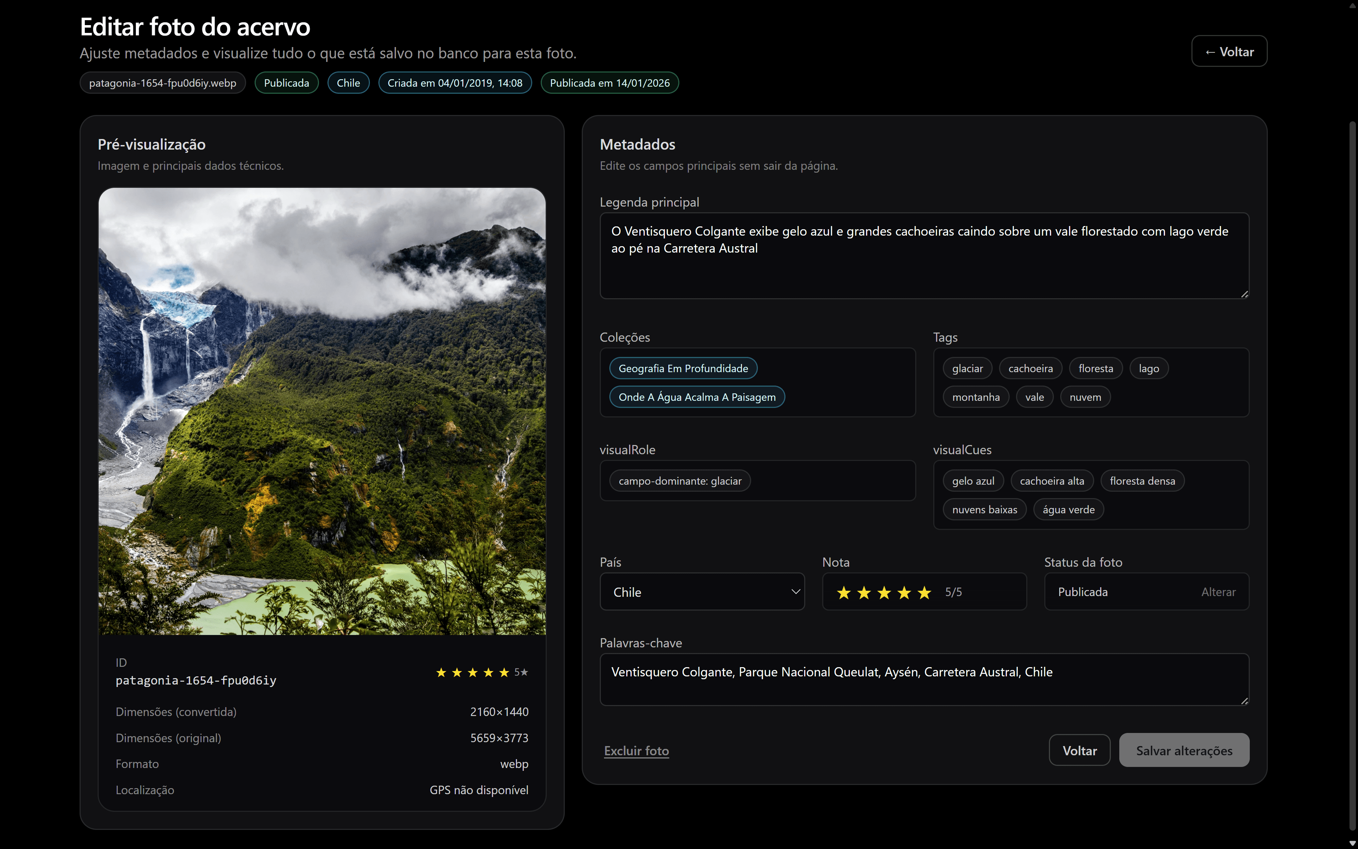Click scrollbar down arrow at page bottom

click(x=1352, y=843)
